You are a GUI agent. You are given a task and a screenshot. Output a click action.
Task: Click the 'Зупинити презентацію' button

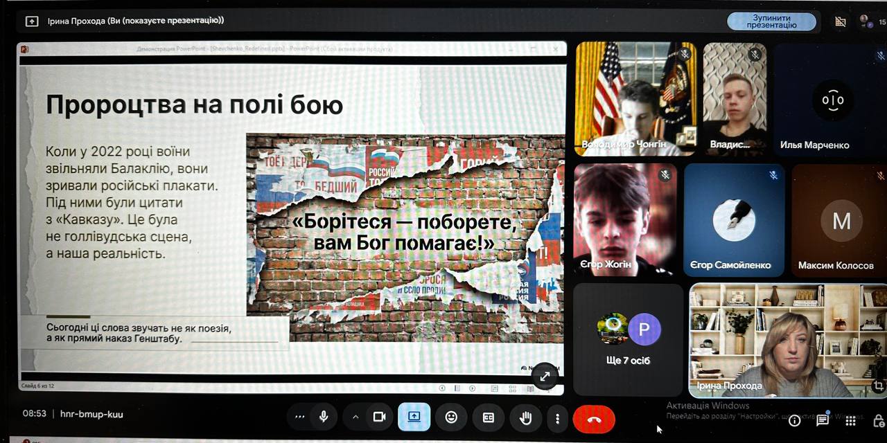click(x=771, y=21)
